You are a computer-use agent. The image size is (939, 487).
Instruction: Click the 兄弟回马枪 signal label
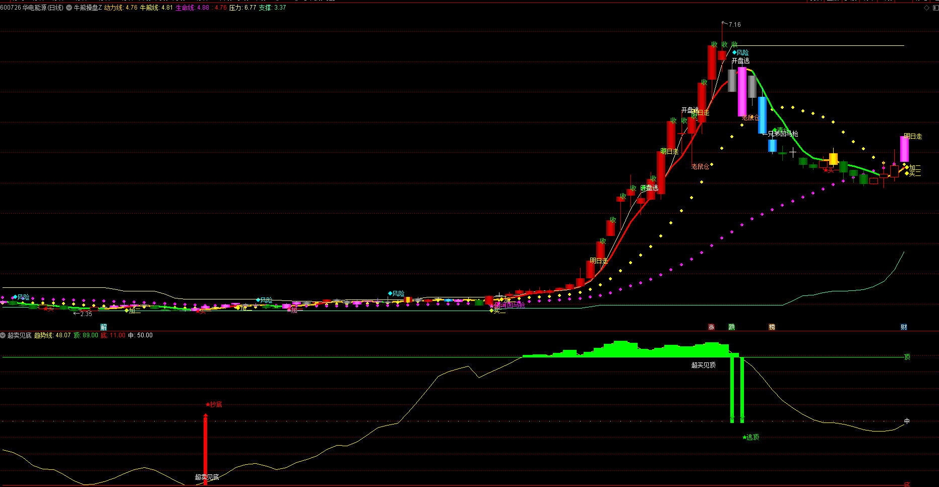point(783,134)
